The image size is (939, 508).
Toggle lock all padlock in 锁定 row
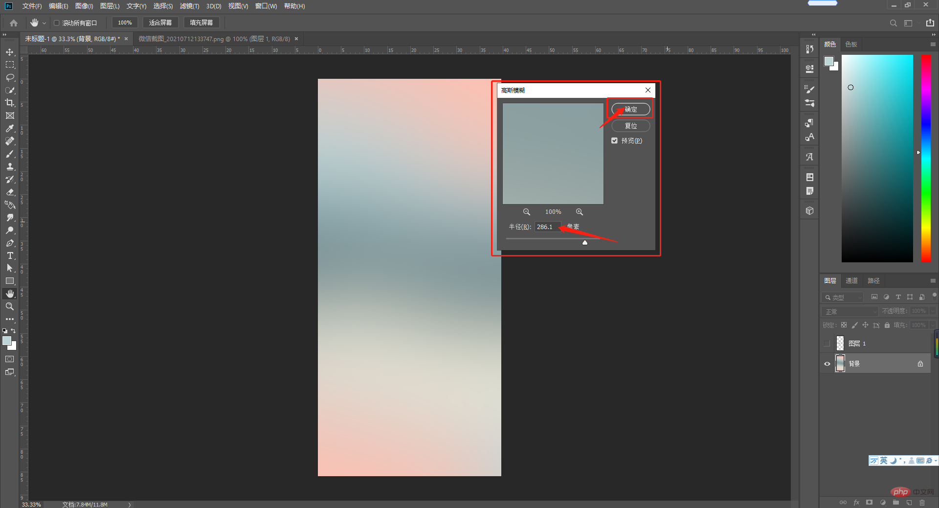click(x=887, y=325)
